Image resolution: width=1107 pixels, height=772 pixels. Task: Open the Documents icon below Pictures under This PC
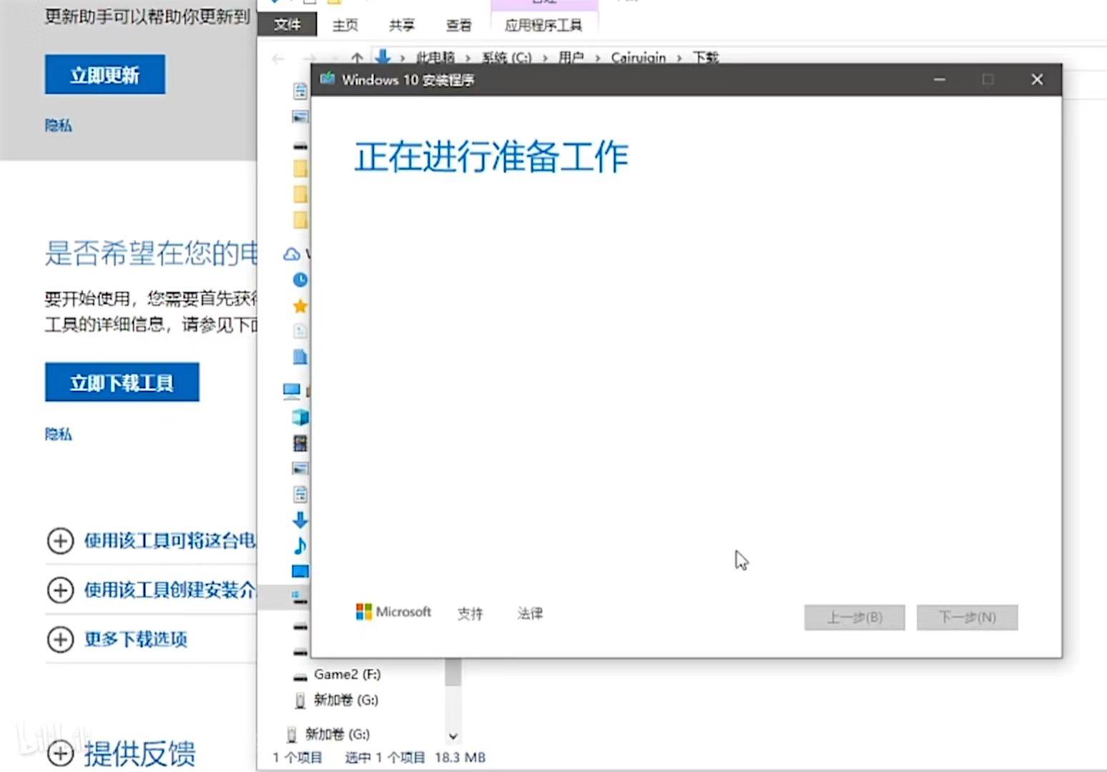pos(300,494)
